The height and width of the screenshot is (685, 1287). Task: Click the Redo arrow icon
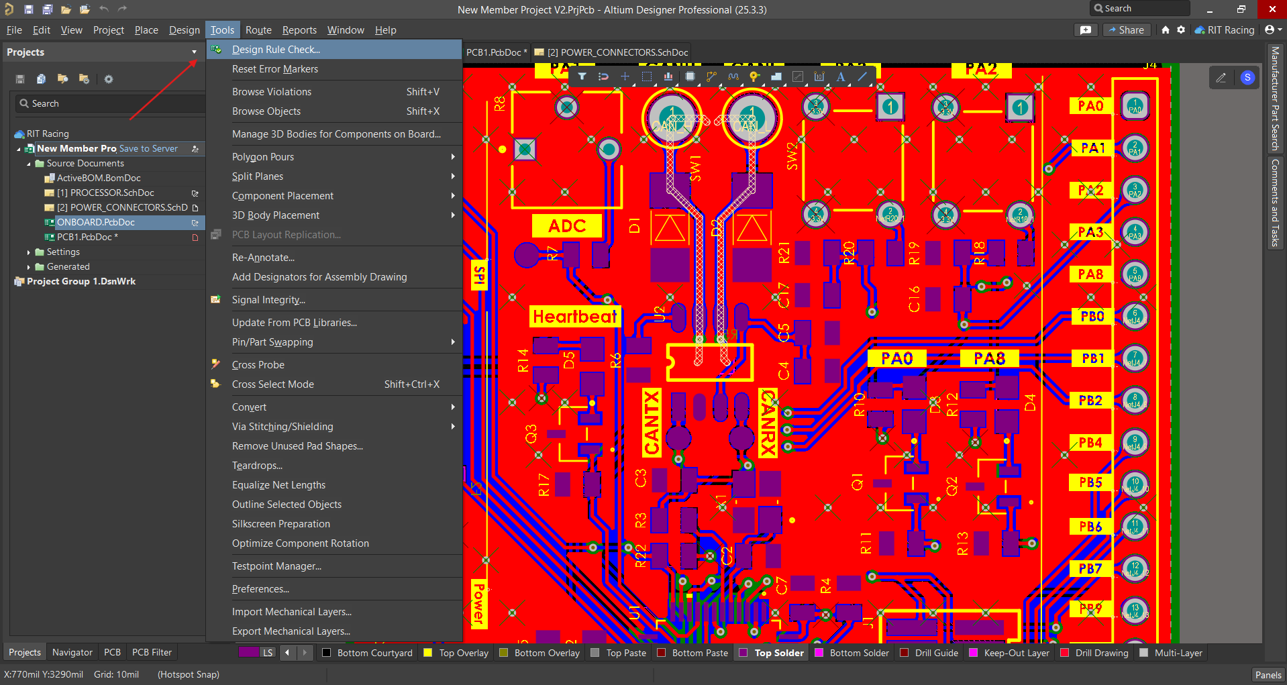click(122, 9)
